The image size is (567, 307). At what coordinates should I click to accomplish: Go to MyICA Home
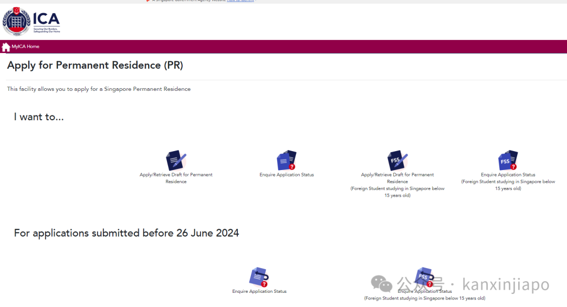25,47
